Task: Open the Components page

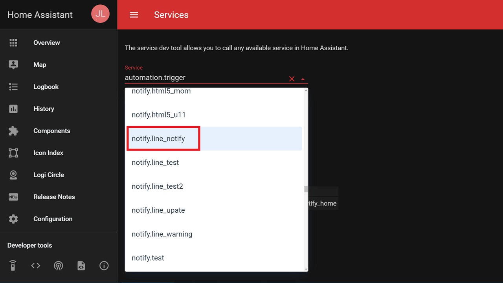Action: click(52, 131)
